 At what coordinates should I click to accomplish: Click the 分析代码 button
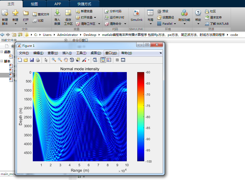pos(113,11)
